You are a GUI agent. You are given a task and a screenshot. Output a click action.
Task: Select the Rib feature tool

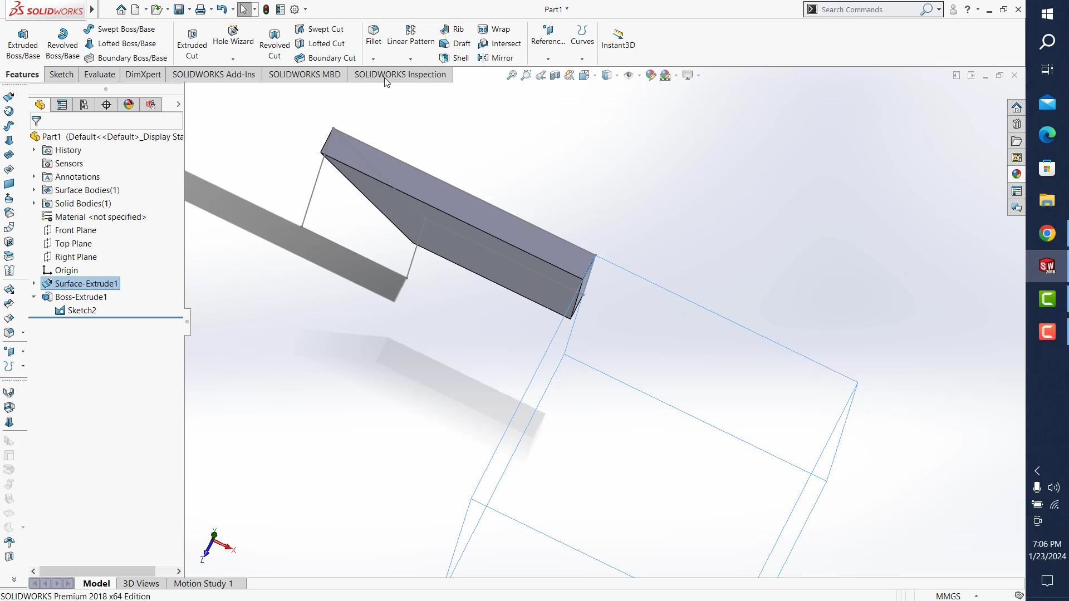(452, 29)
